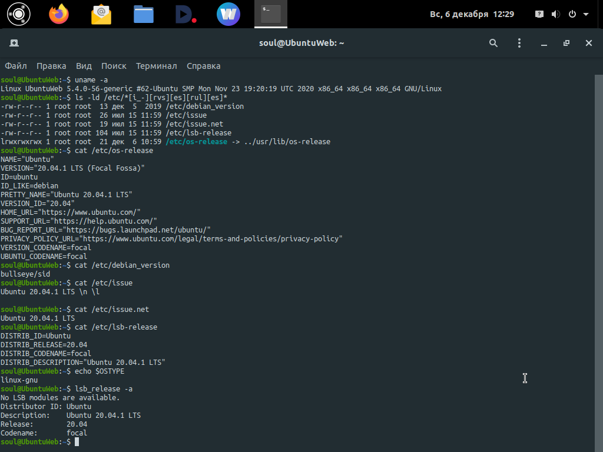Click the Release: 20.04 line
603x452 pixels.
(x=44, y=424)
